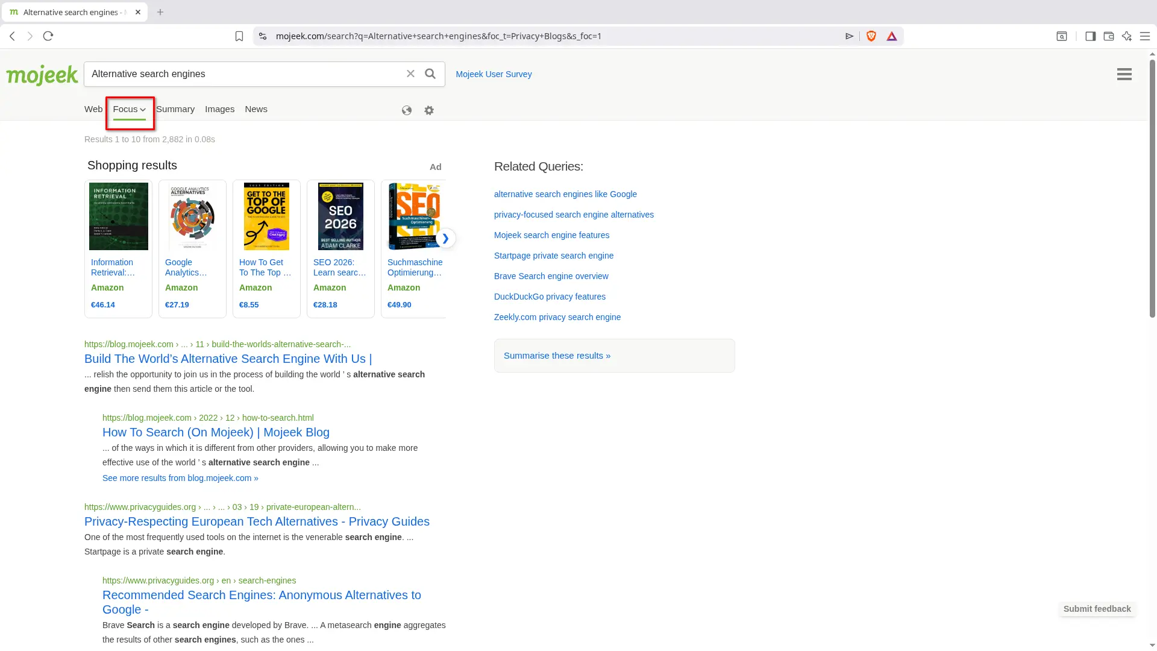
Task: Open Recommended Search Engines Privacy Guides result
Action: [262, 602]
